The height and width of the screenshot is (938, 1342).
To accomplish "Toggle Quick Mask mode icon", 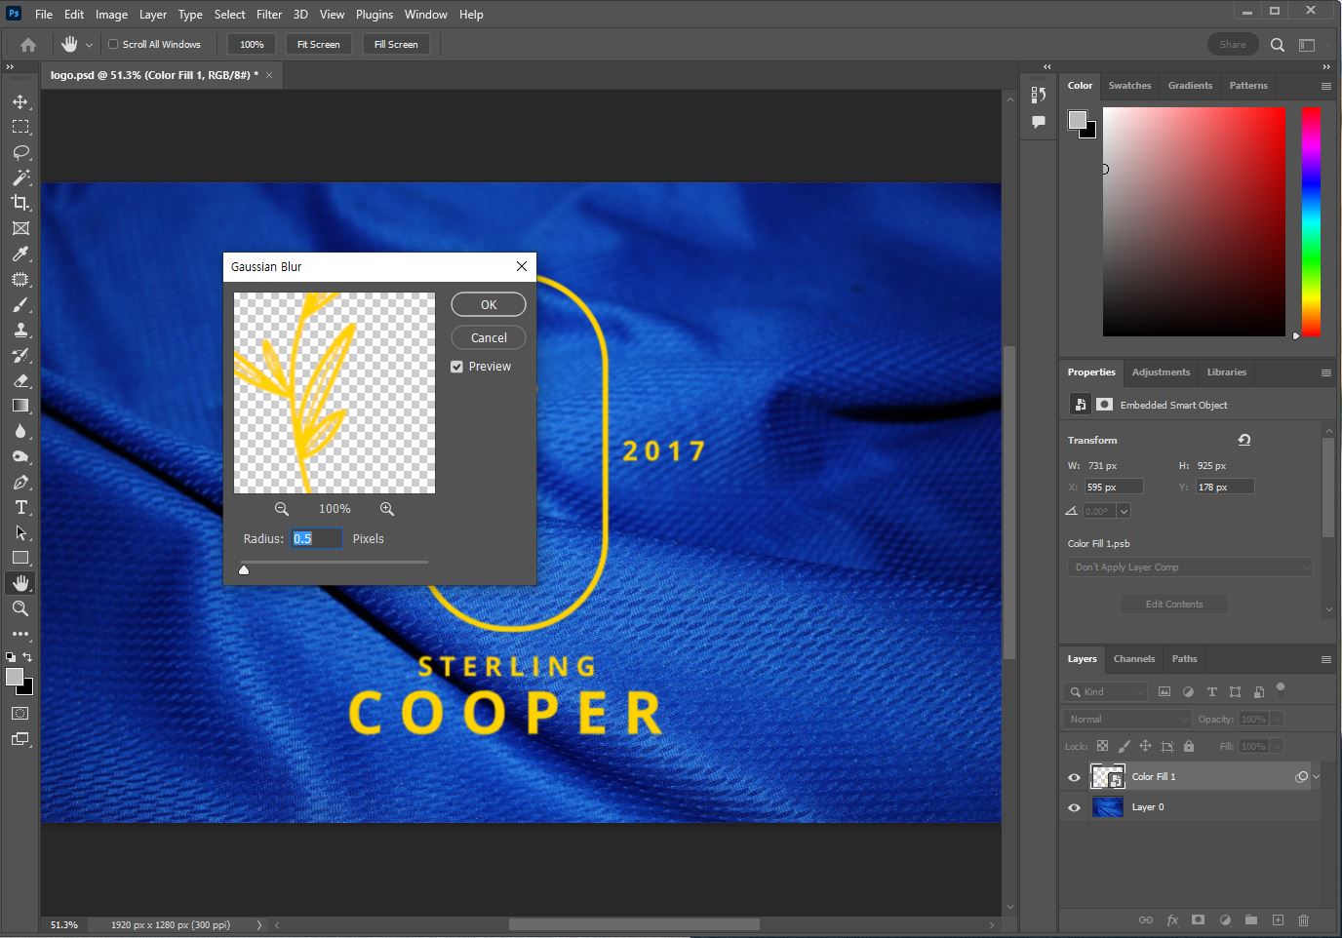I will tap(20, 714).
